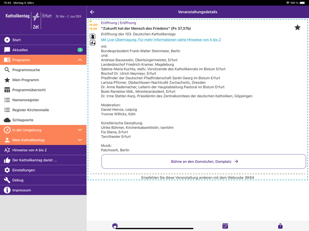This screenshot has height=231, width=309.
Task: Tap the back arrow in the header
Action: pos(92,12)
